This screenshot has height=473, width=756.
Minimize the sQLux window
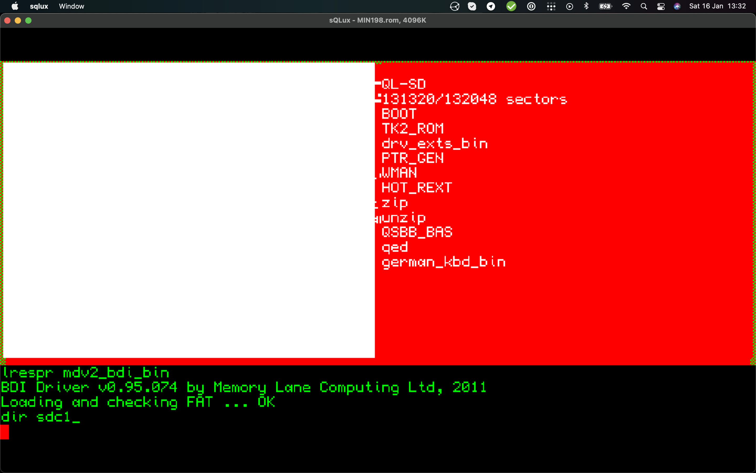[x=18, y=20]
